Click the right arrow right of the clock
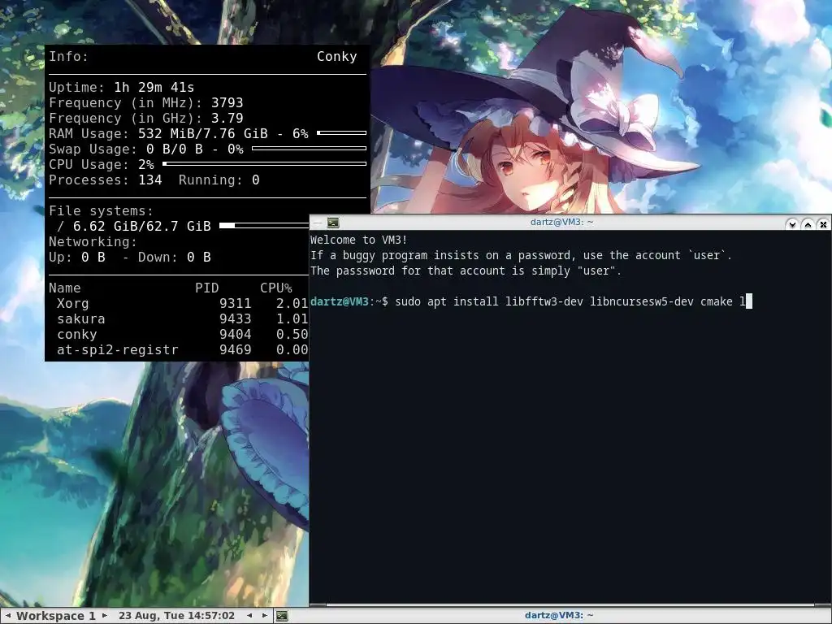The image size is (832, 624). 265,616
